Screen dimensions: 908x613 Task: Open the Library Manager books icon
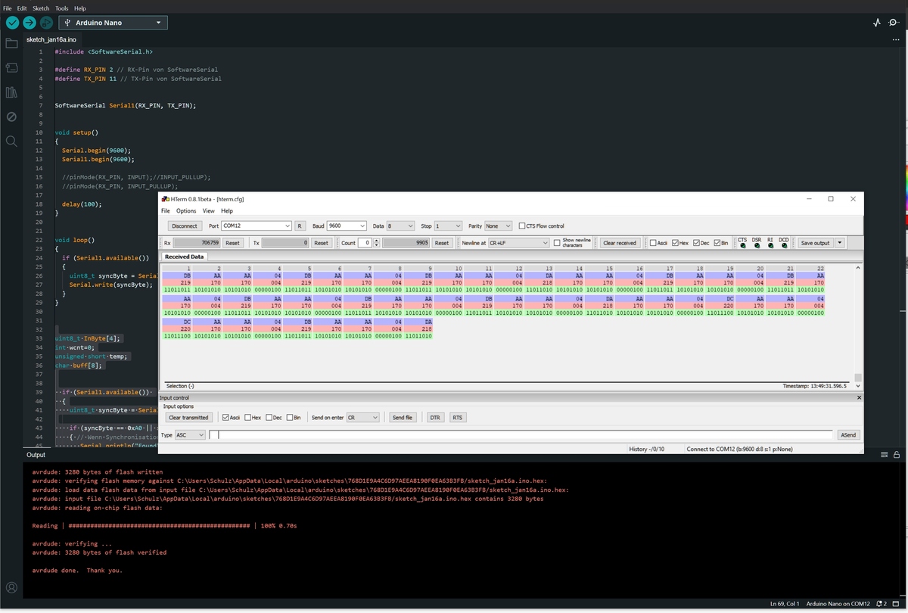[11, 92]
